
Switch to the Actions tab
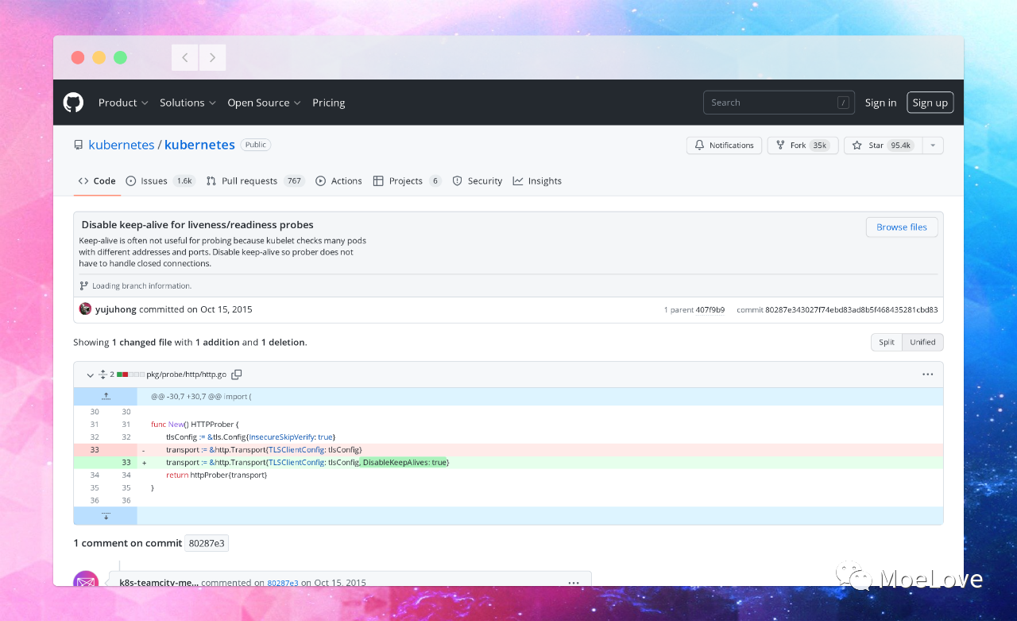point(338,181)
